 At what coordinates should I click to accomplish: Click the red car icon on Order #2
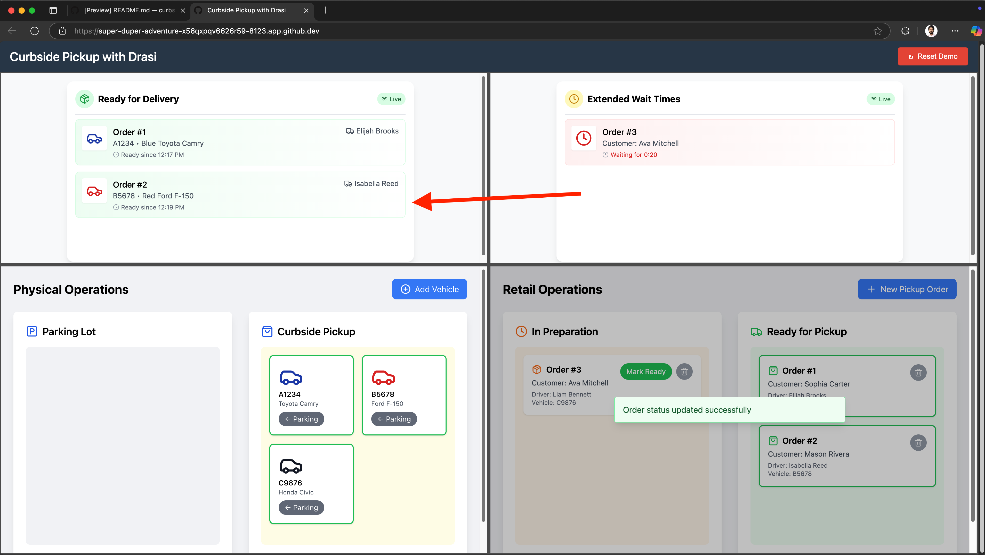coord(94,191)
